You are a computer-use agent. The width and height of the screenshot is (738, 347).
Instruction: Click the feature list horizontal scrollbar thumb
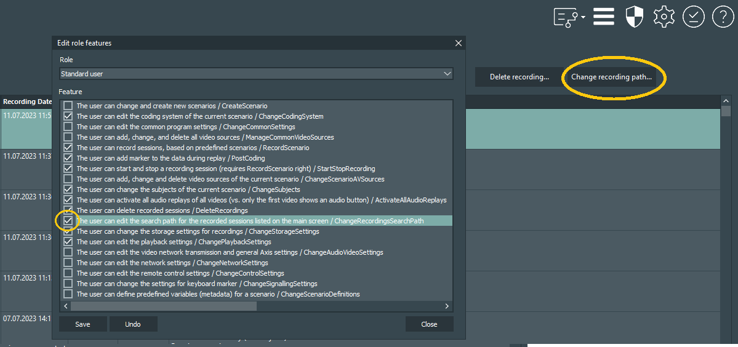tap(163, 306)
